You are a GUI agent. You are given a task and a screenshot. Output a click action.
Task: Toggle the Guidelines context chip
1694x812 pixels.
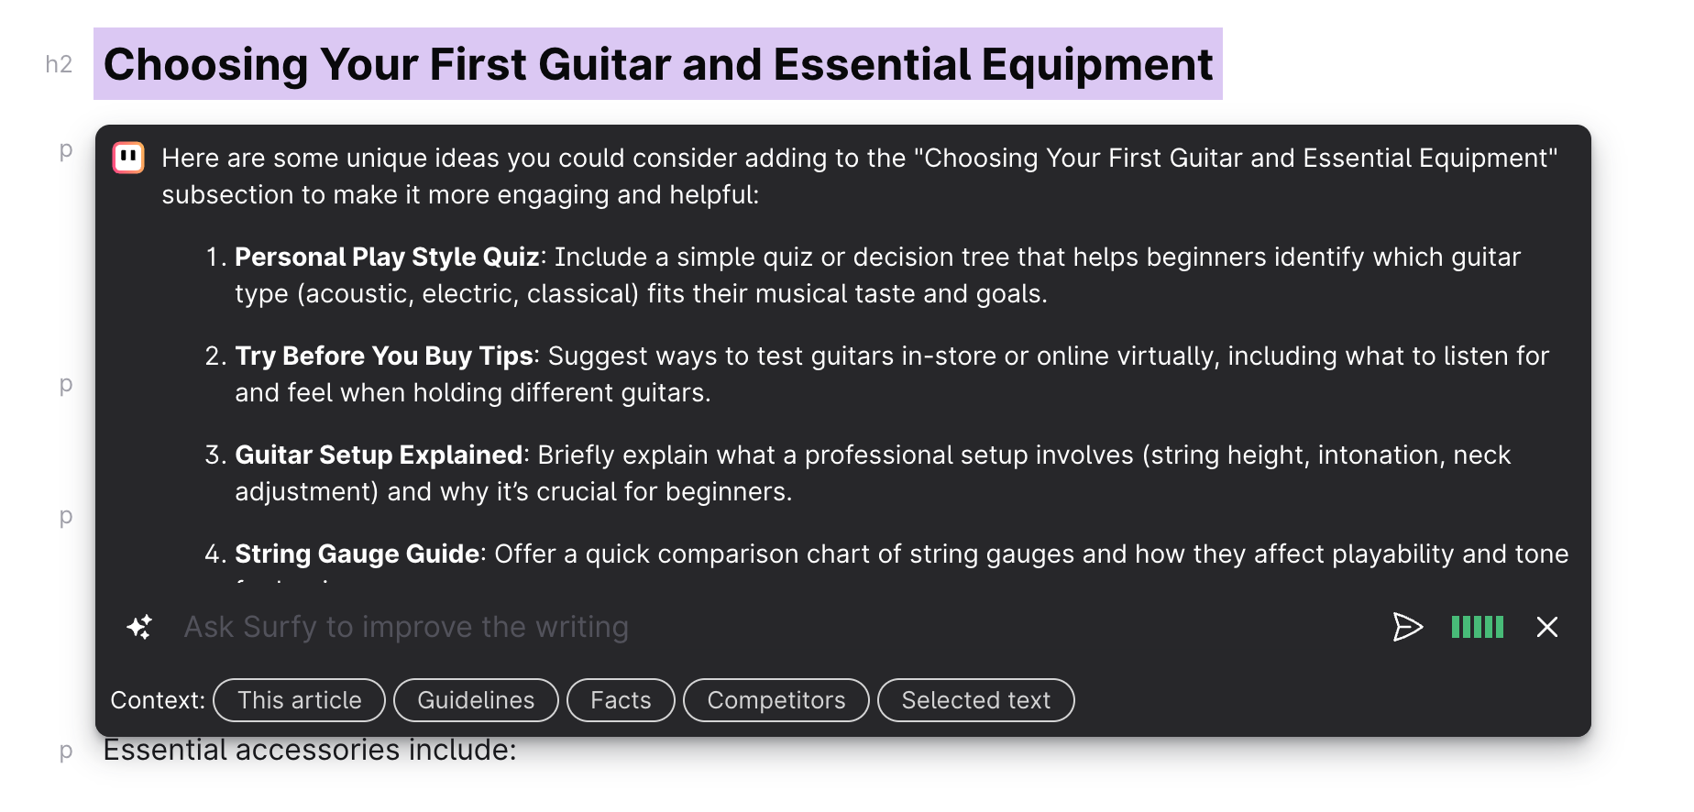tap(476, 700)
